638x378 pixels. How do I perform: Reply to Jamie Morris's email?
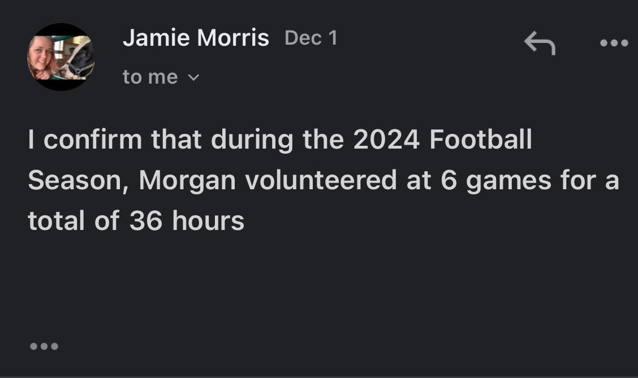coord(540,43)
